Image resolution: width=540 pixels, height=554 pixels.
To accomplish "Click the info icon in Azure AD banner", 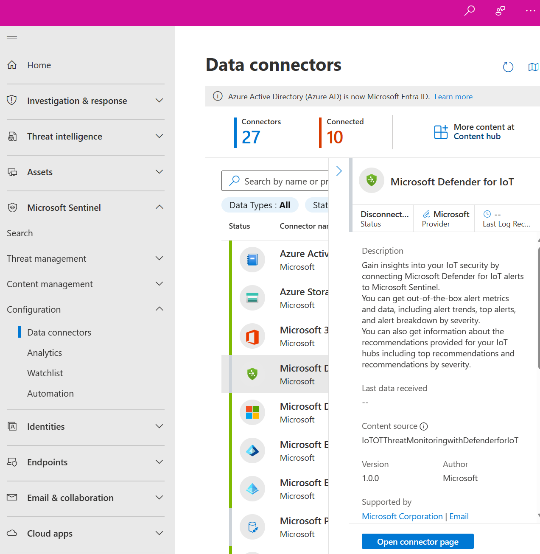I will coord(218,96).
